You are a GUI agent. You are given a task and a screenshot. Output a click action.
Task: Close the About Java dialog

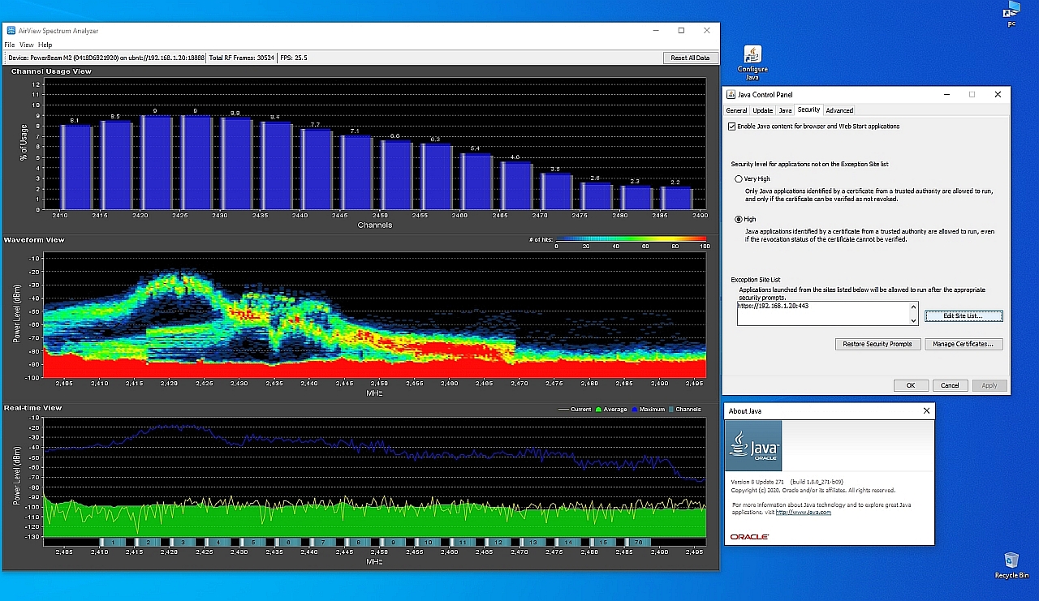point(926,411)
